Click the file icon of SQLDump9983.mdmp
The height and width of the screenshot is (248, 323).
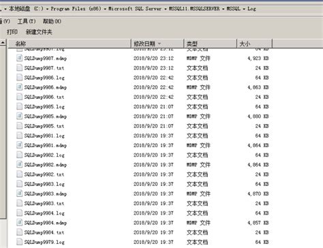[20, 193]
